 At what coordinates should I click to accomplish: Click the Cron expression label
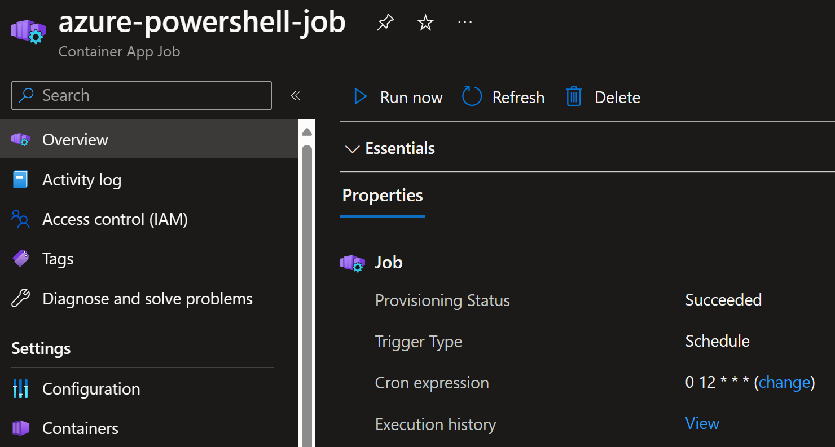432,383
